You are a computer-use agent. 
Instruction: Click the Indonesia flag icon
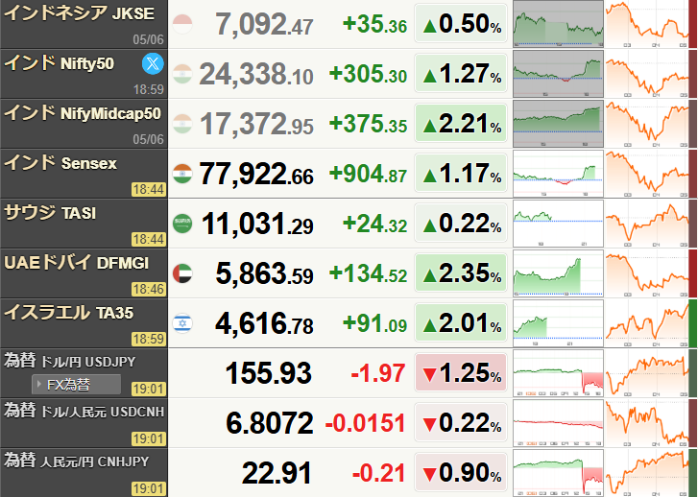tap(182, 24)
